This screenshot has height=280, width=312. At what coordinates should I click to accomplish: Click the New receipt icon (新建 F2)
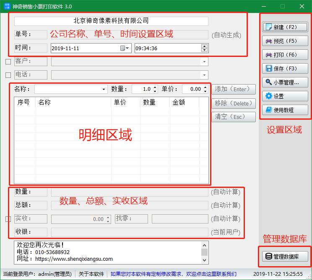pyautogui.click(x=269, y=27)
